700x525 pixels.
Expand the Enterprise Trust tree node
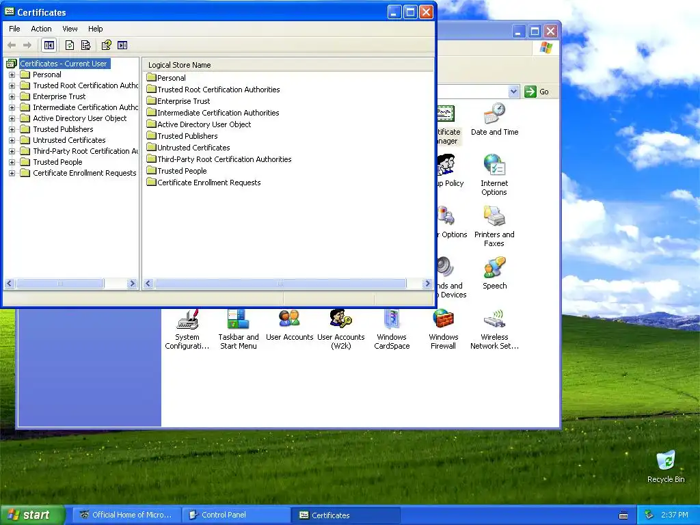click(12, 96)
